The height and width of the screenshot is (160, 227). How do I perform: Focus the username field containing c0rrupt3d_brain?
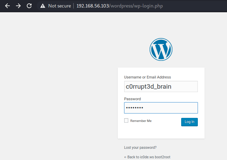(161, 87)
